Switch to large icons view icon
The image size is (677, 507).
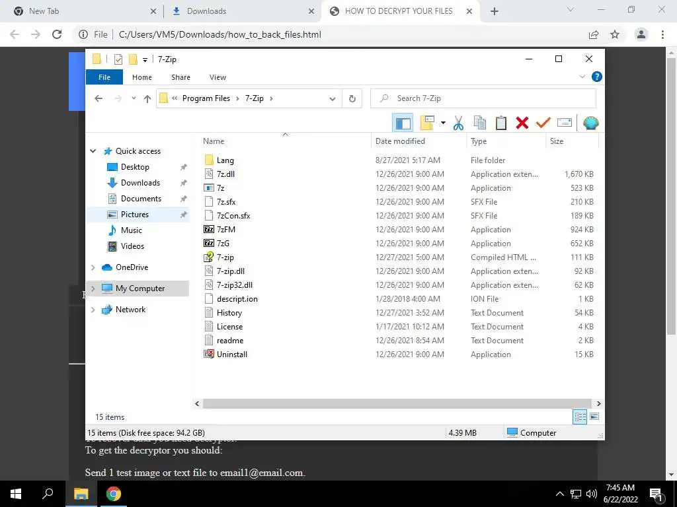point(594,417)
